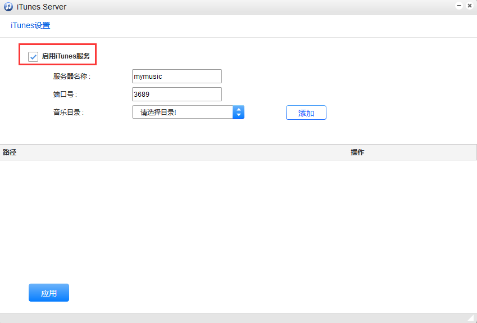The height and width of the screenshot is (323, 477).
Task: Open the iTunes设置 tab
Action: click(30, 25)
